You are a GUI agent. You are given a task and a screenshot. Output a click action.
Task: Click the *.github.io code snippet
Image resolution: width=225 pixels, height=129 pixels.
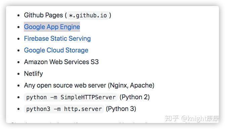coord(88,15)
